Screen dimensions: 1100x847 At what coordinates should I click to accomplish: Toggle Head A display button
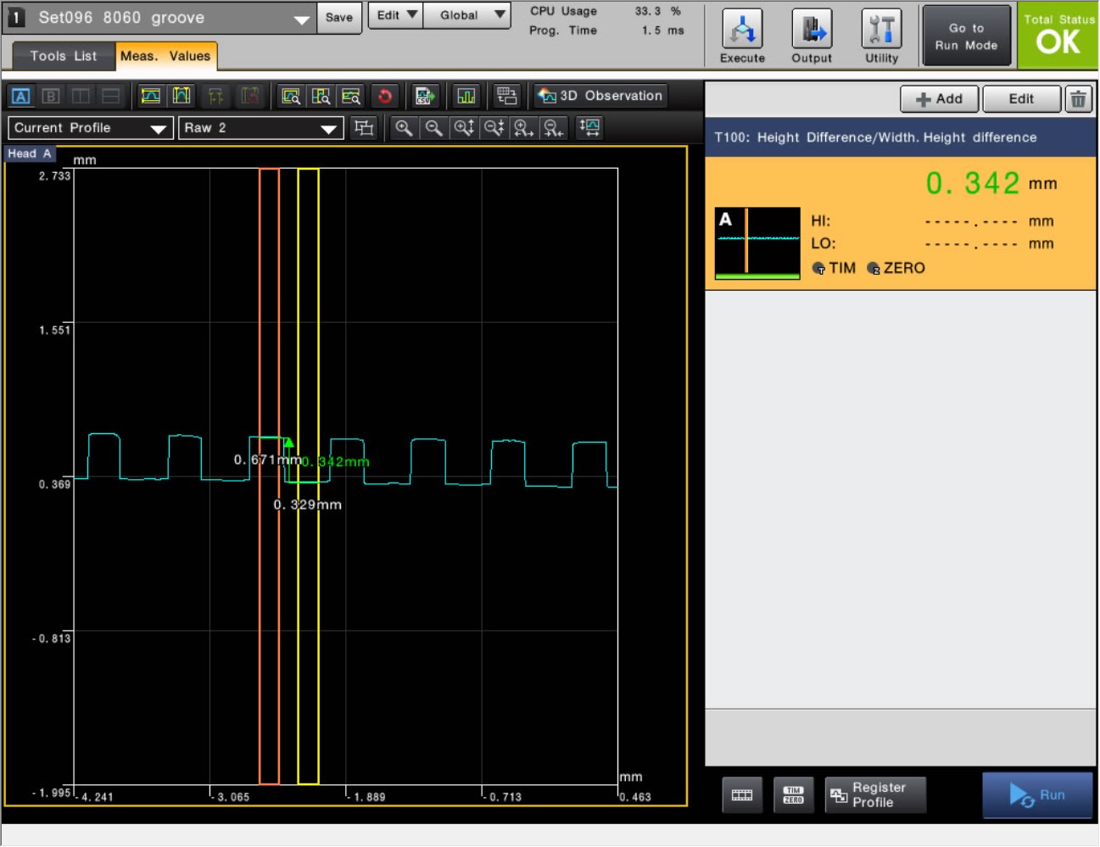point(21,96)
